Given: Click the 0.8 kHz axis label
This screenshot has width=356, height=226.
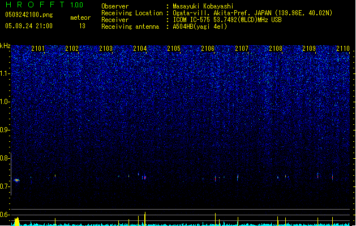Looking at the screenshot, I should 5,158.
